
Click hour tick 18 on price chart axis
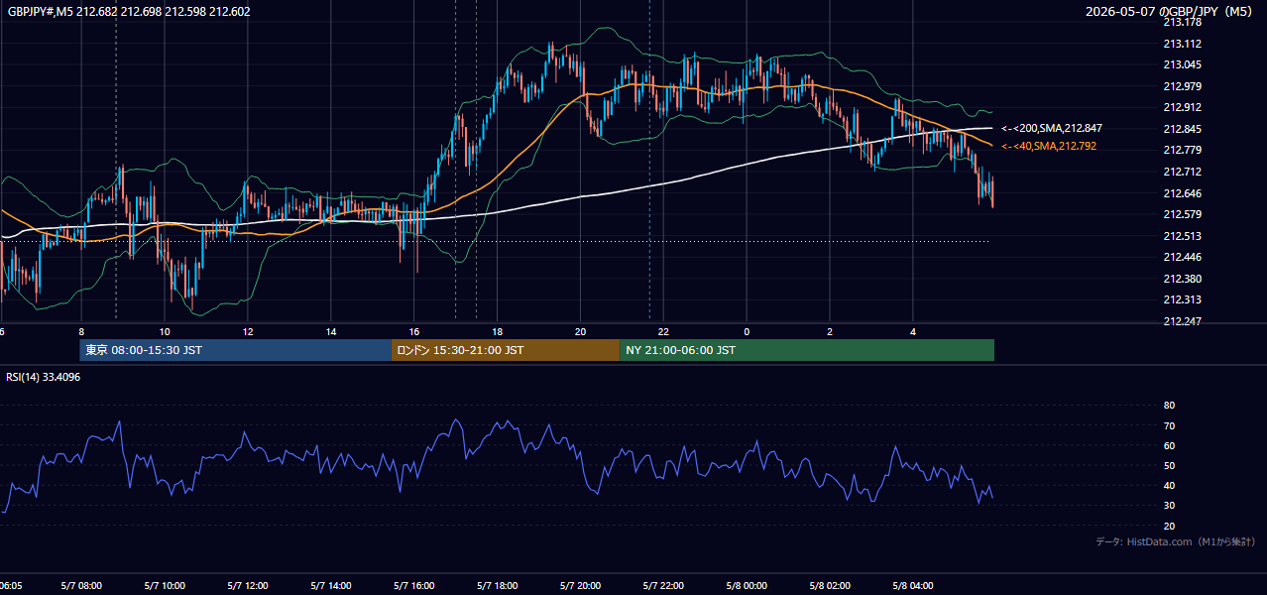click(498, 332)
